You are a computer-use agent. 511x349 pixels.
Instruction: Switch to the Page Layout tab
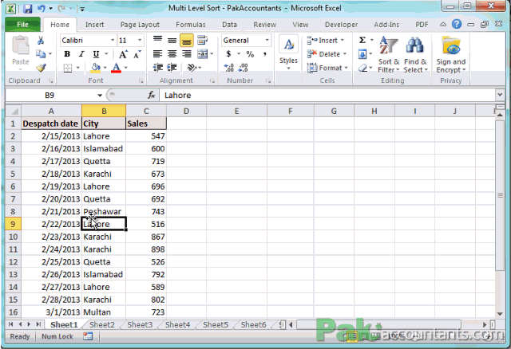click(140, 25)
